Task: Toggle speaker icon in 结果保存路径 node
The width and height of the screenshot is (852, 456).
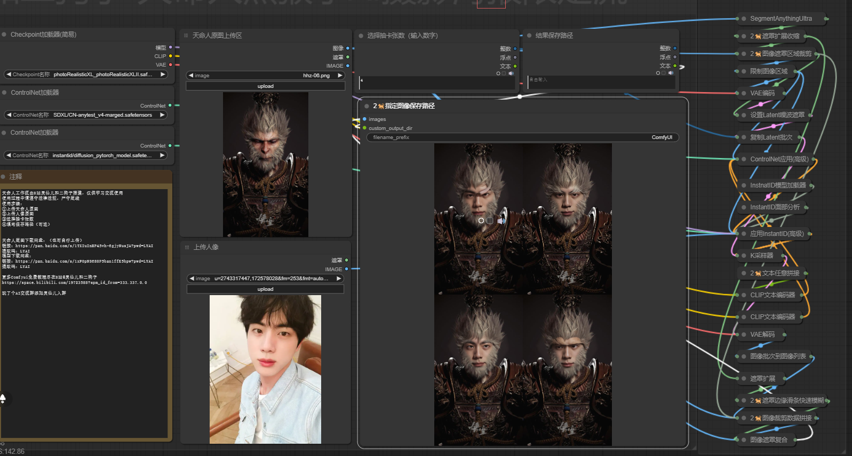Action: (671, 73)
